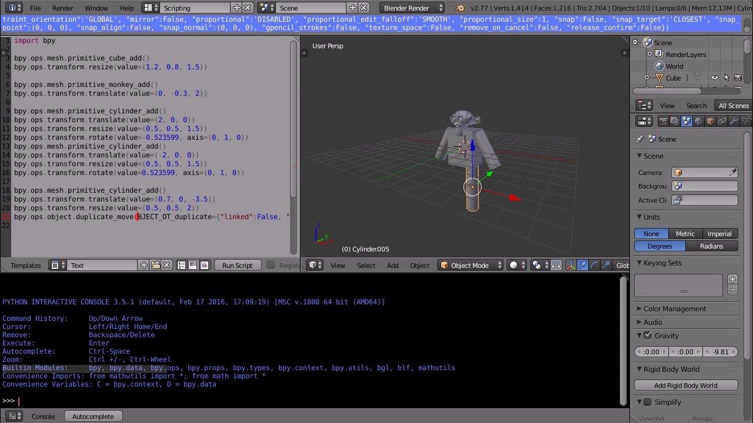Open the Render menu in top bar

point(63,8)
